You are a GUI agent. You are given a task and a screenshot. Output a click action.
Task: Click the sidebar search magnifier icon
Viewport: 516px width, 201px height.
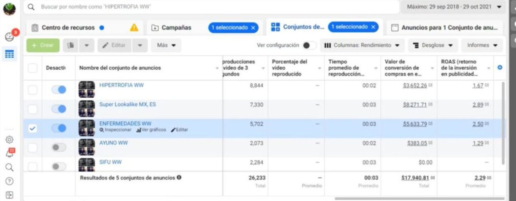click(x=9, y=167)
